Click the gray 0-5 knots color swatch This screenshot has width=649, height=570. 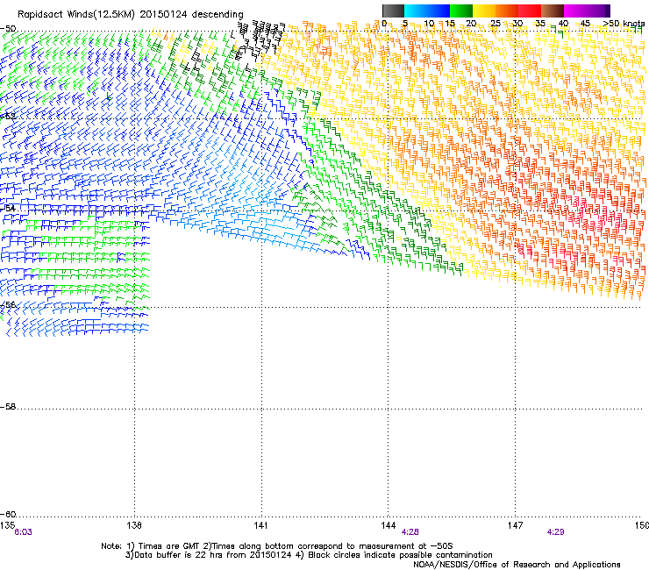pos(393,11)
